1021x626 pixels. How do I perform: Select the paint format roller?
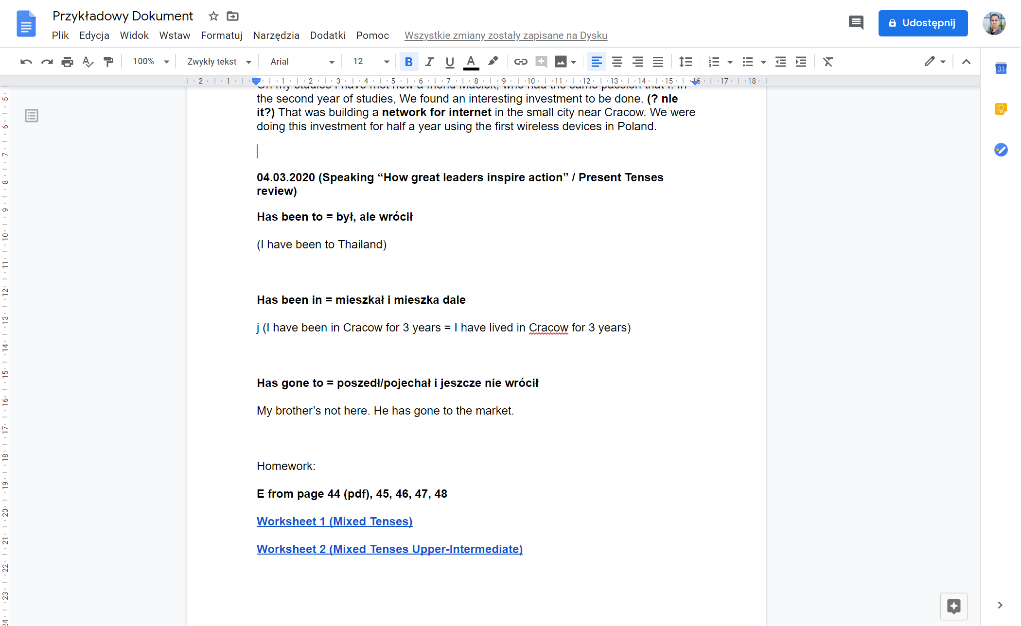tap(108, 62)
